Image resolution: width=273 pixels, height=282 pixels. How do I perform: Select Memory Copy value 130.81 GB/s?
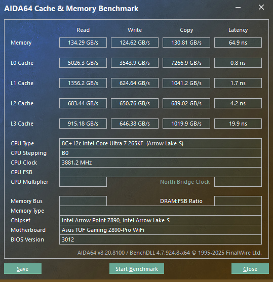click(x=186, y=43)
